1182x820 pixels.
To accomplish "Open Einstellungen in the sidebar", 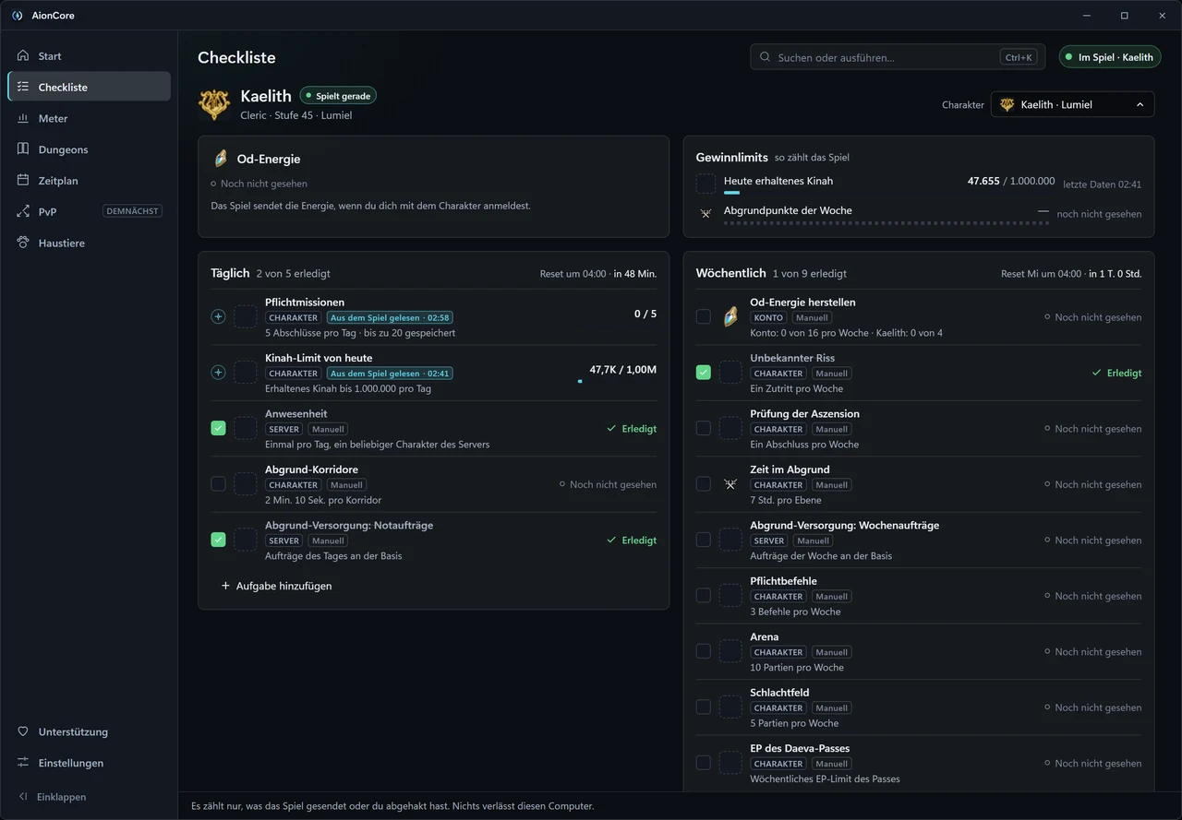I will (x=89, y=763).
